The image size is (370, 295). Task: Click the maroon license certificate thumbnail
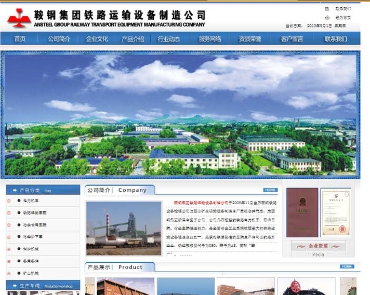coord(302,212)
